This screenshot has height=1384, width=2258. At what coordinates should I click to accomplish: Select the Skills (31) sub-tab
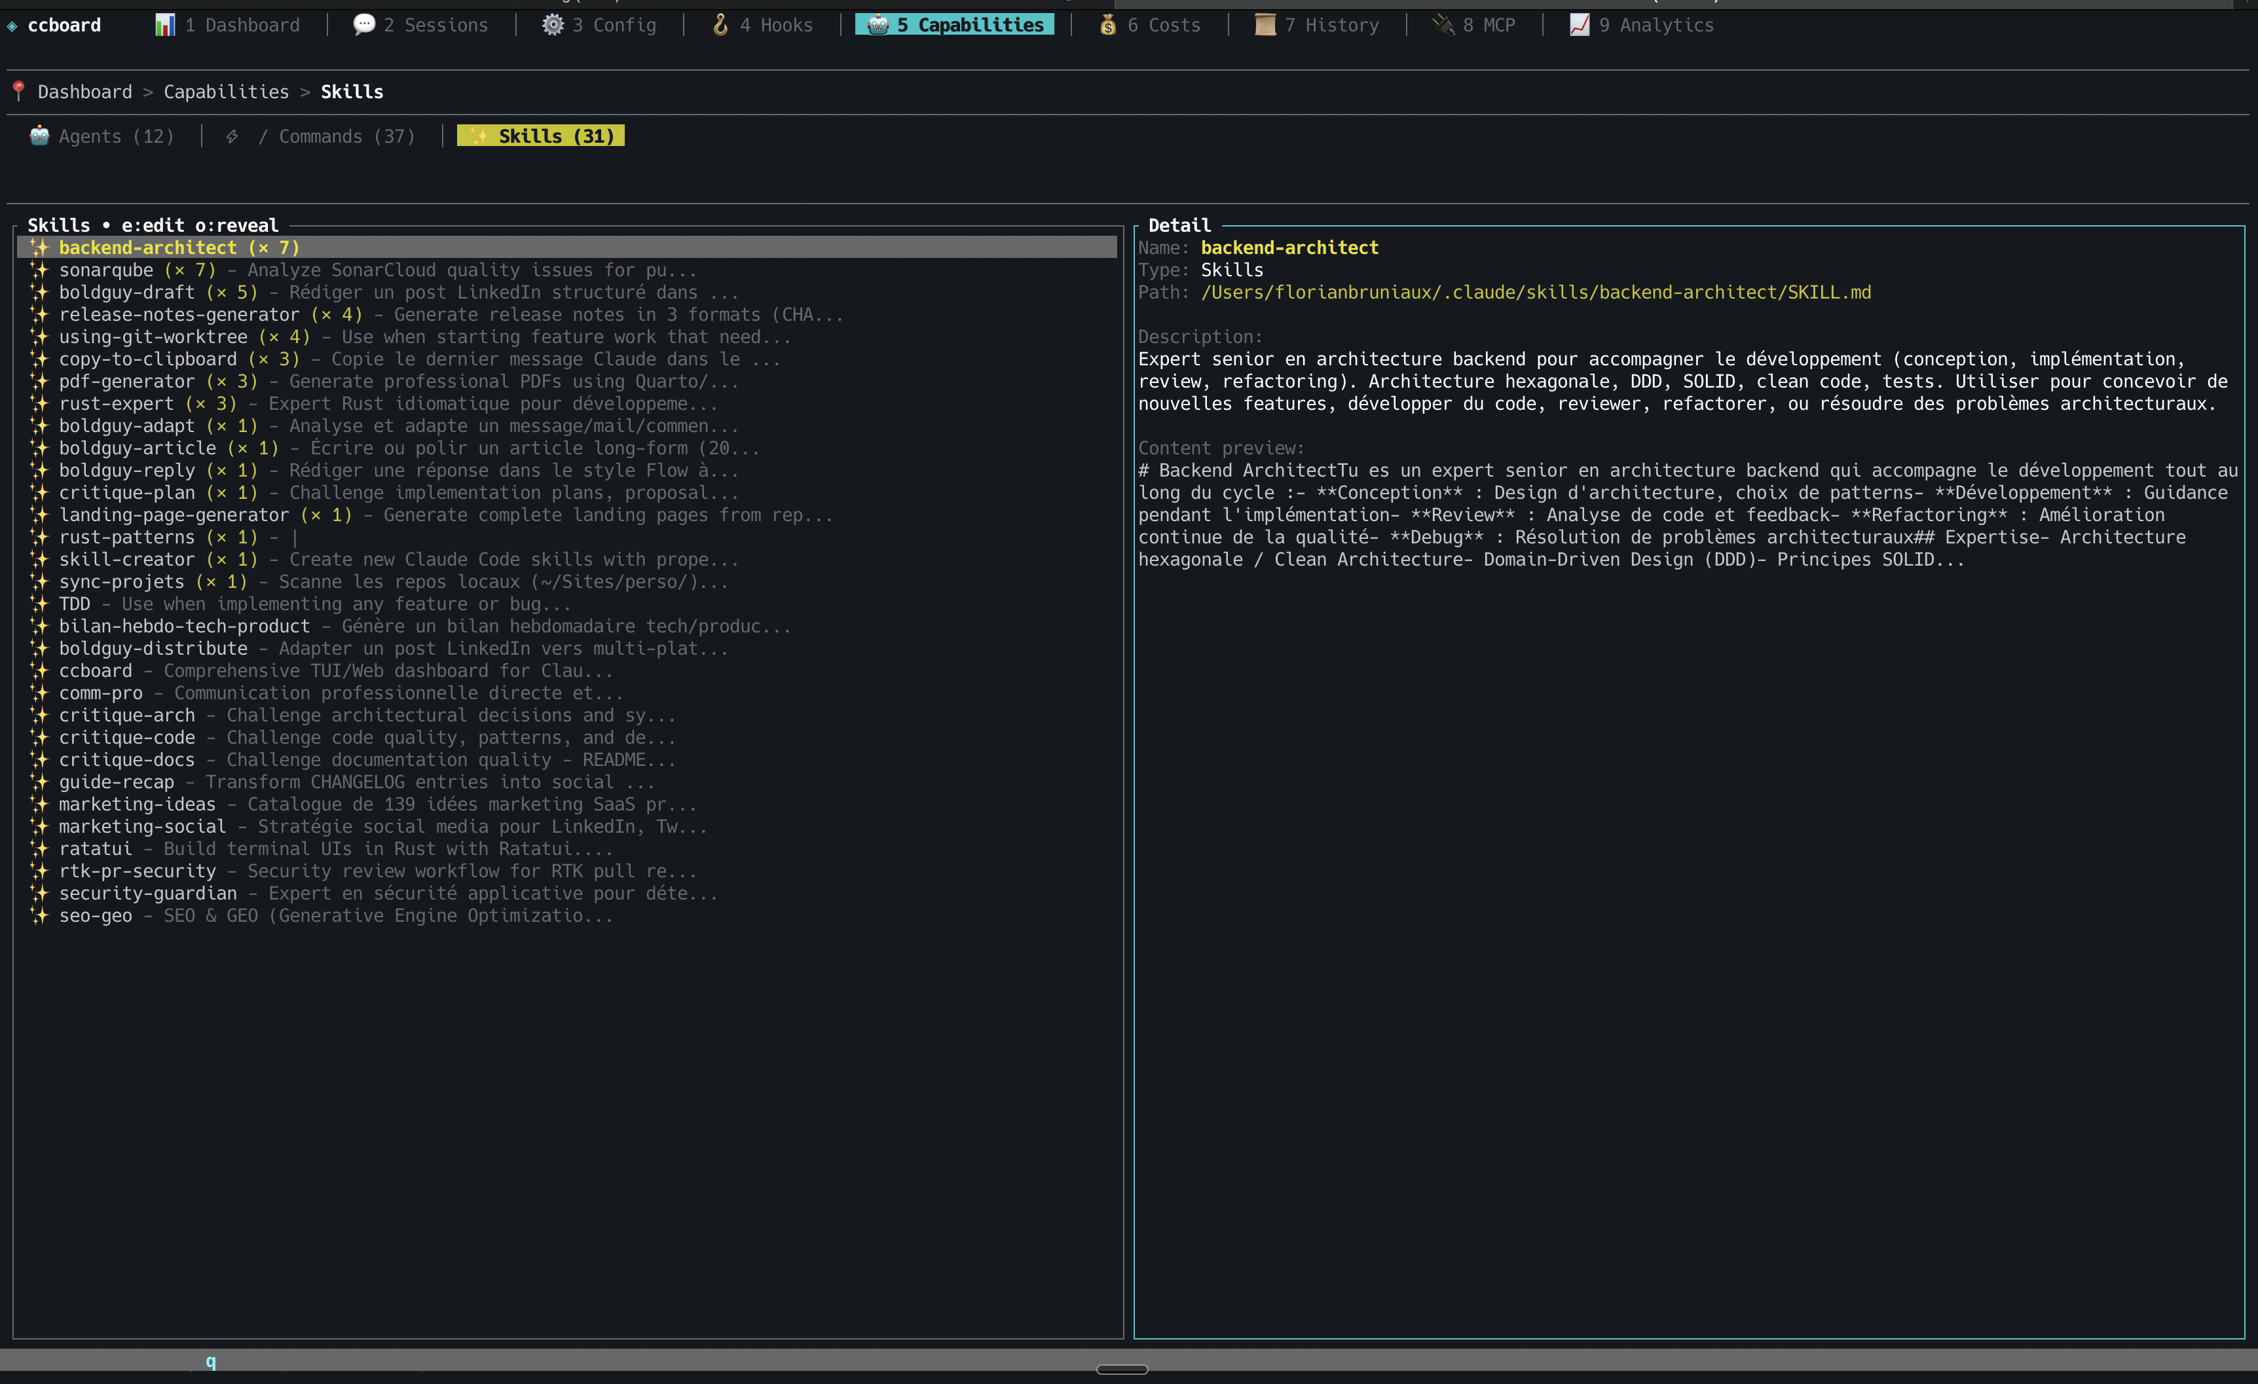coord(541,136)
